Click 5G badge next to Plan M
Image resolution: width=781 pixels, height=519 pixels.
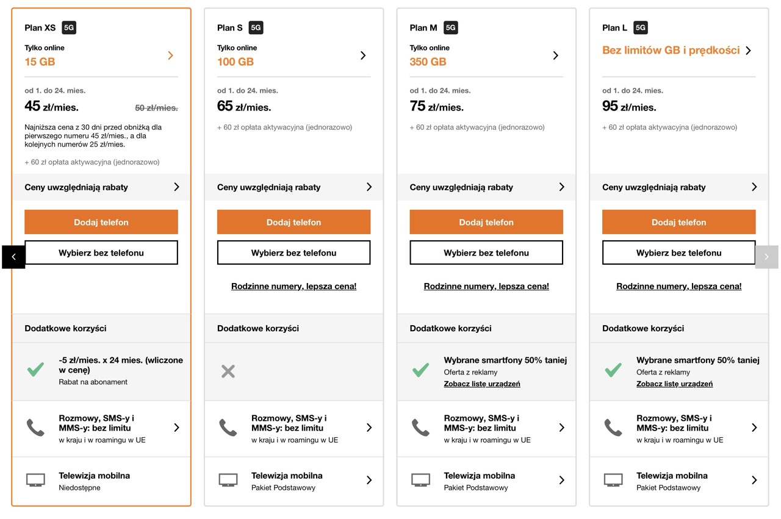(x=450, y=27)
